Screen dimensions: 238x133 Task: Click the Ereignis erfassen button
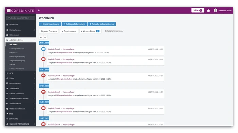point(50,24)
